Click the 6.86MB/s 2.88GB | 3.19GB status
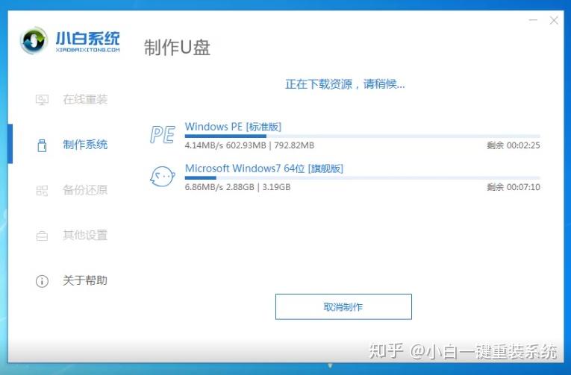 [237, 187]
